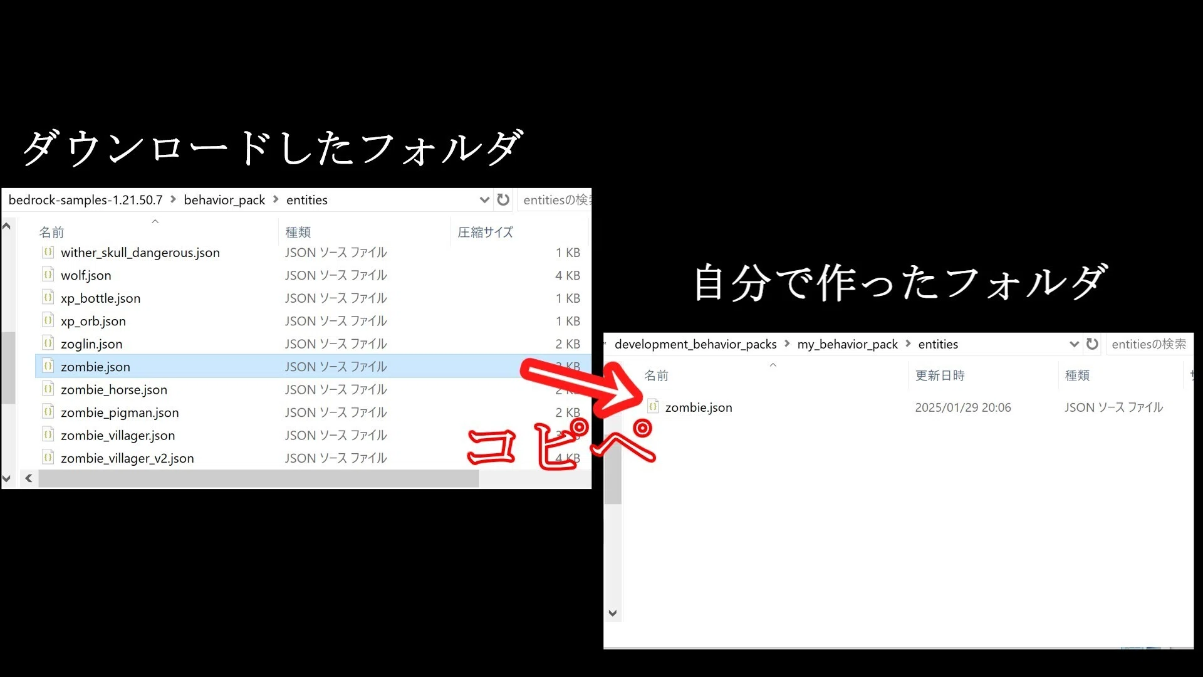This screenshot has width=1203, height=677.
Task: Click the entitiesの検索 box in my_behavior_pack window
Action: click(1149, 344)
